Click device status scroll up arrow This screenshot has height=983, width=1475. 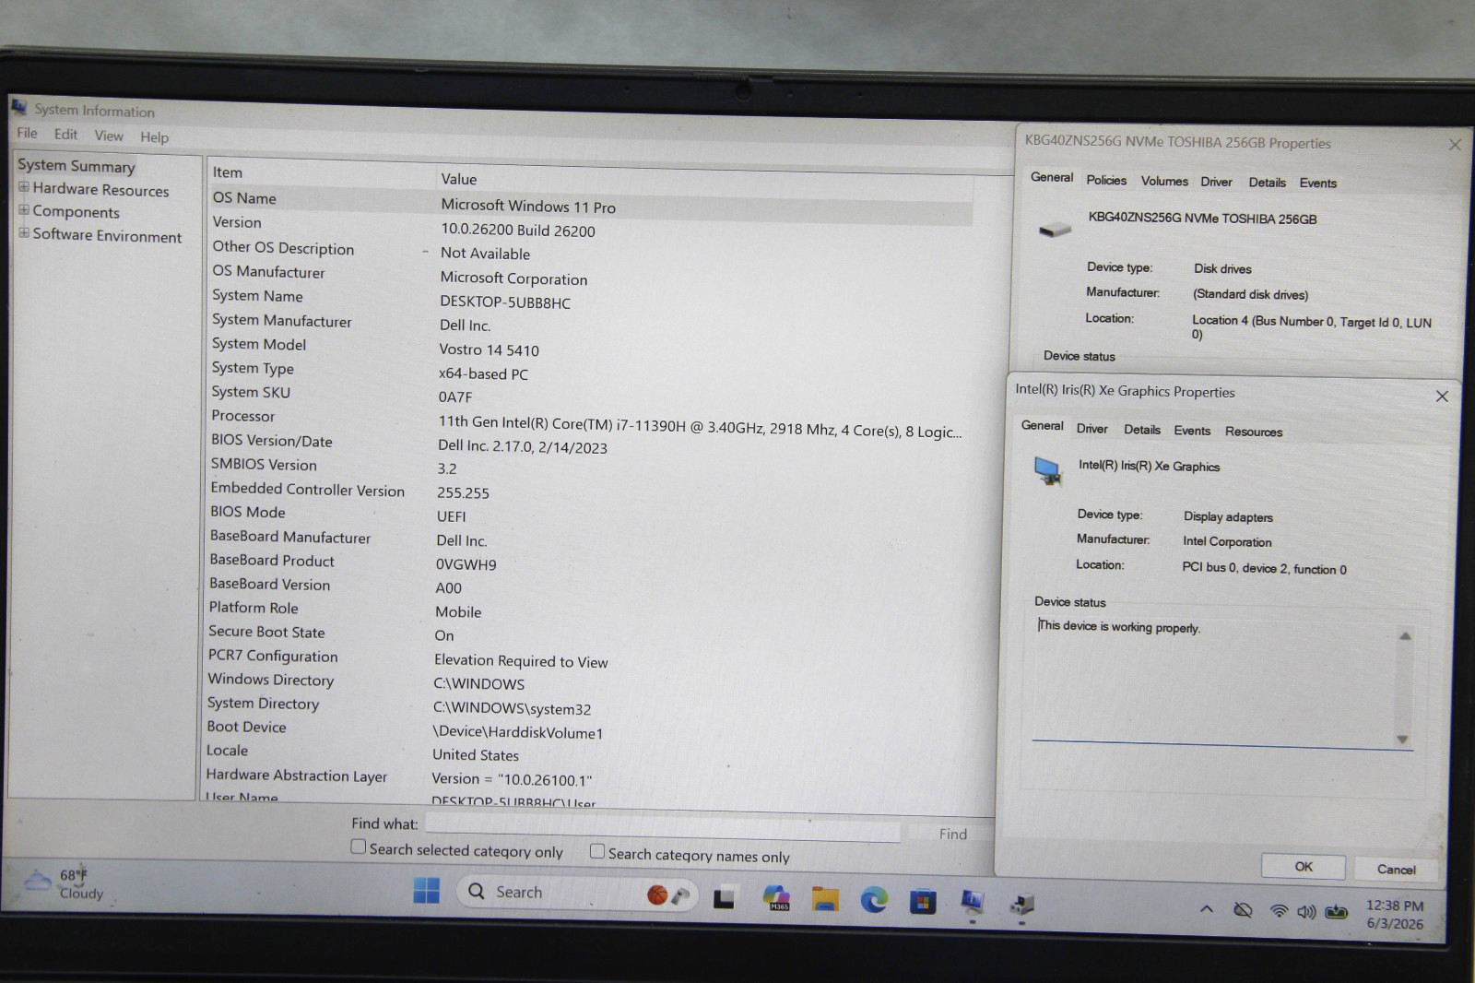(1405, 635)
